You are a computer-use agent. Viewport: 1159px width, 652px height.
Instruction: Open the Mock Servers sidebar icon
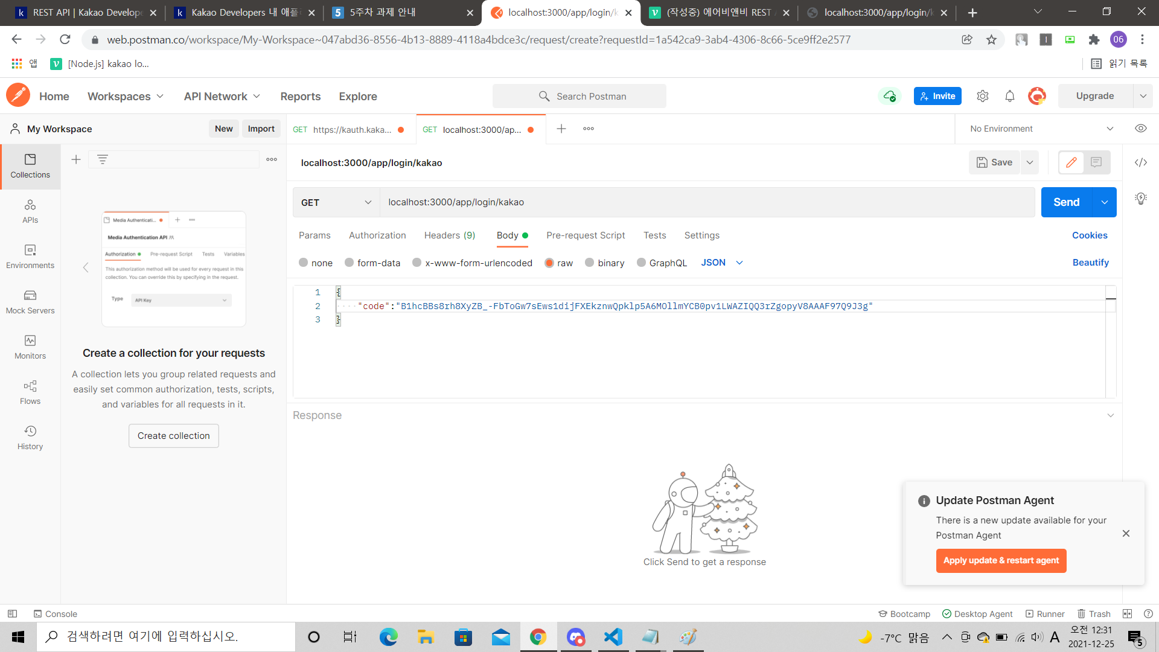tap(30, 301)
